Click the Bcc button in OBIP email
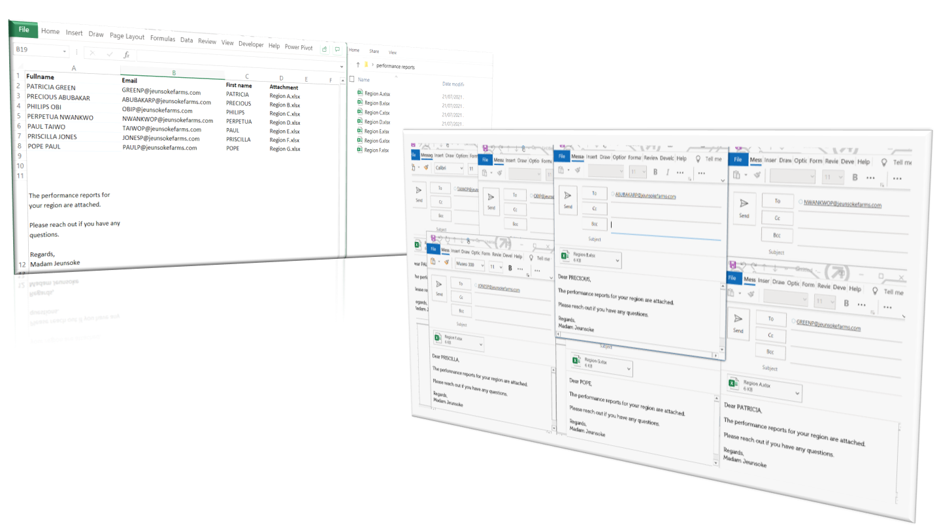The image size is (937, 525). (516, 224)
